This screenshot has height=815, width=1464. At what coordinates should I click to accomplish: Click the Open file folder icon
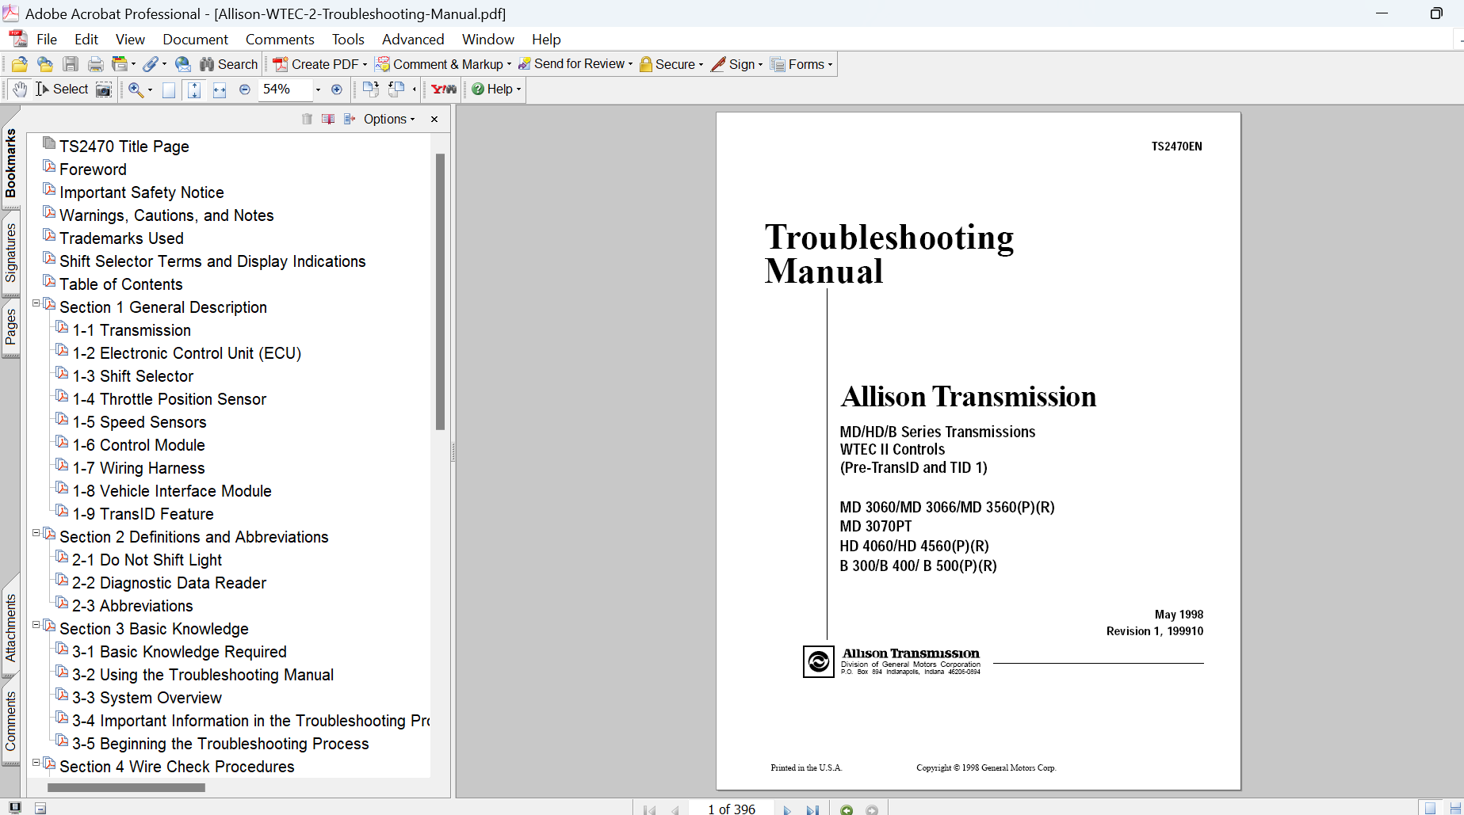[20, 64]
